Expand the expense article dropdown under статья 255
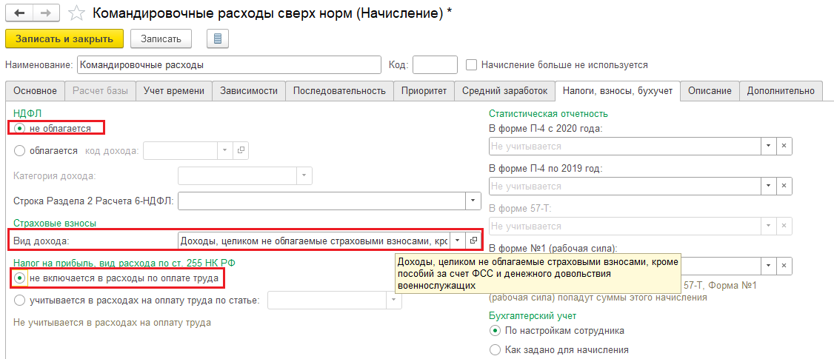The image size is (834, 359). (394, 301)
